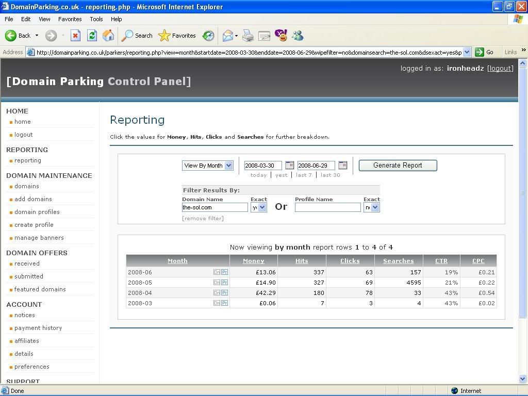Sort the report by Money column
528x396 pixels.
(253, 261)
